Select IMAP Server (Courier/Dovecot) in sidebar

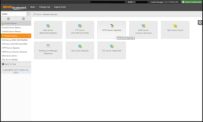tap(14, 52)
